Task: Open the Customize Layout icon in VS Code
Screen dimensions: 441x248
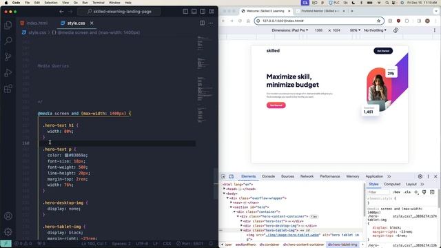Action: (212, 12)
